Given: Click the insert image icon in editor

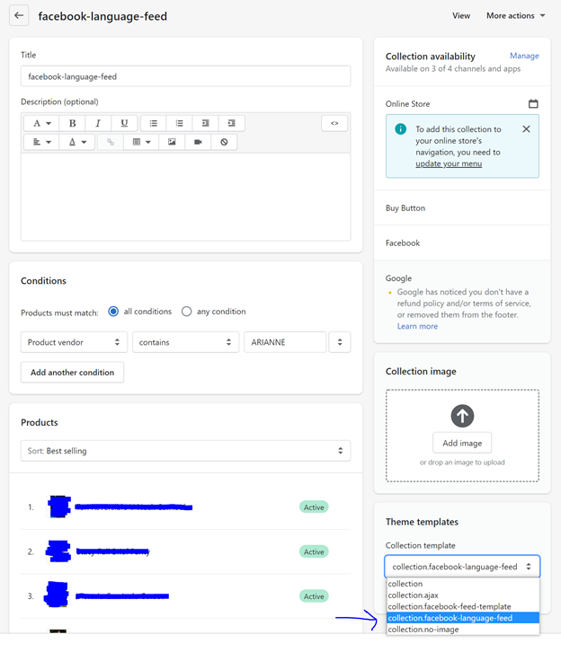Looking at the screenshot, I should [172, 142].
